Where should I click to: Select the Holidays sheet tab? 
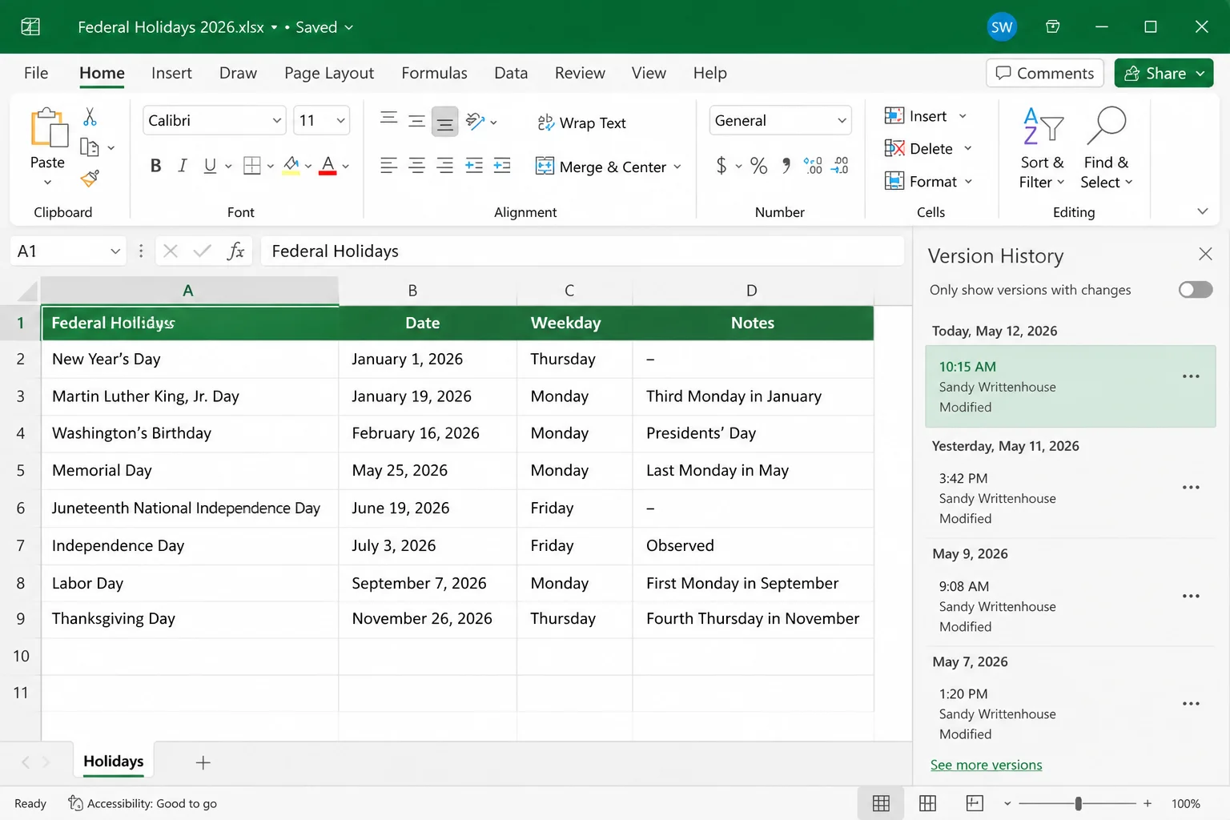click(114, 762)
